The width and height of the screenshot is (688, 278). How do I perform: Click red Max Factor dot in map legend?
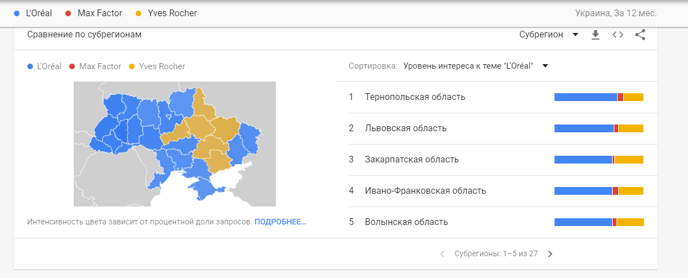[x=72, y=66]
